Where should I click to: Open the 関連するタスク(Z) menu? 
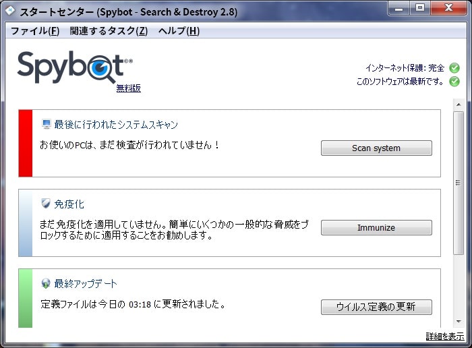109,31
